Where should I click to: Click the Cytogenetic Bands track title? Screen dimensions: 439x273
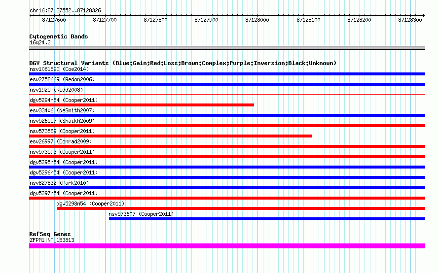(59, 36)
